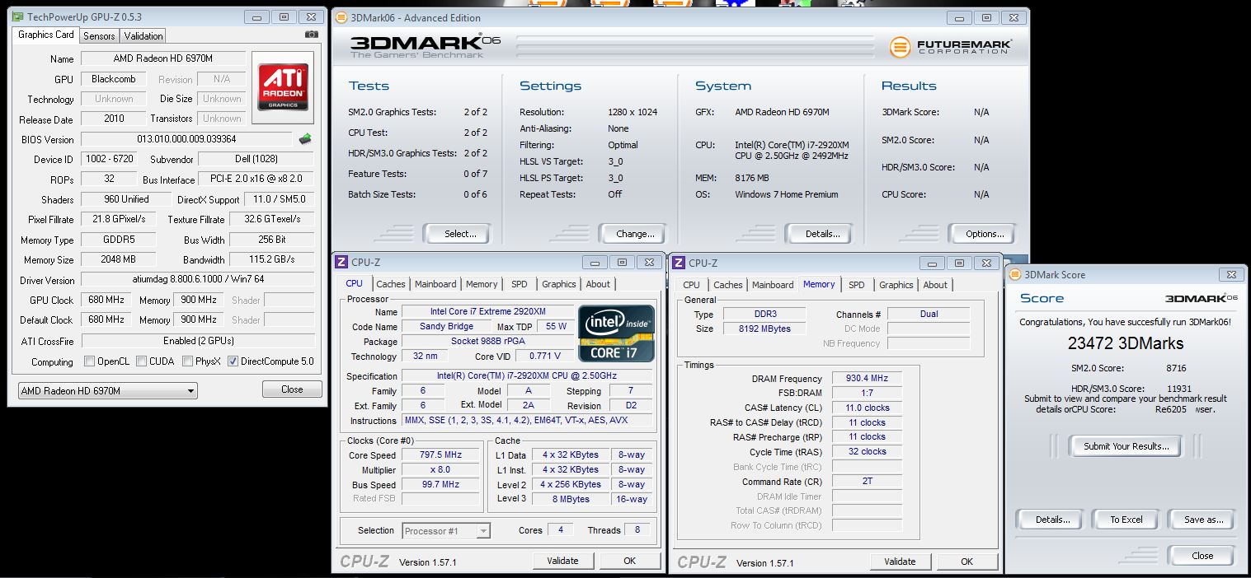
Task: Click the Bus Interface value 'PCI-E 2.0 x16 @ x8 2.0'
Action: (x=256, y=180)
